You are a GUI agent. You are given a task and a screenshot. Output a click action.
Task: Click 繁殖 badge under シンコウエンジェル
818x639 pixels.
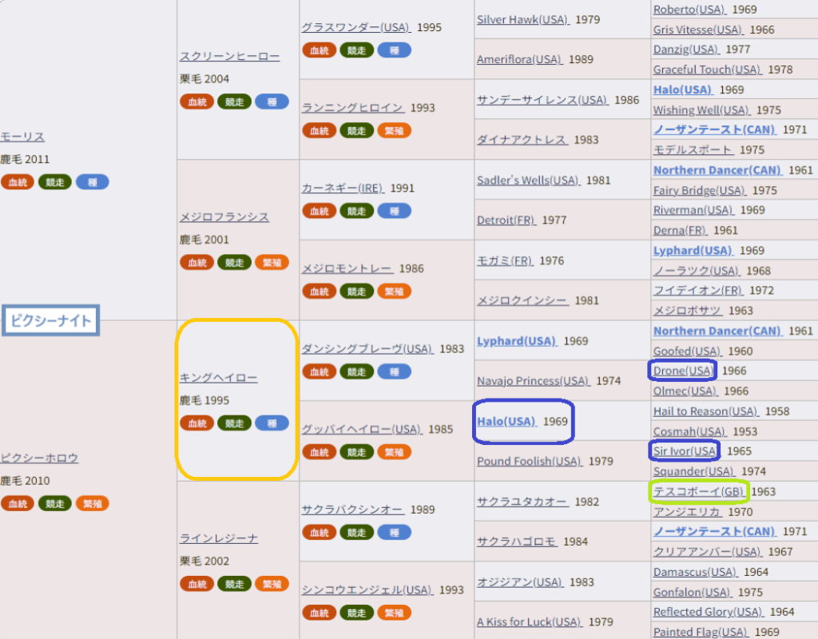[x=395, y=613]
